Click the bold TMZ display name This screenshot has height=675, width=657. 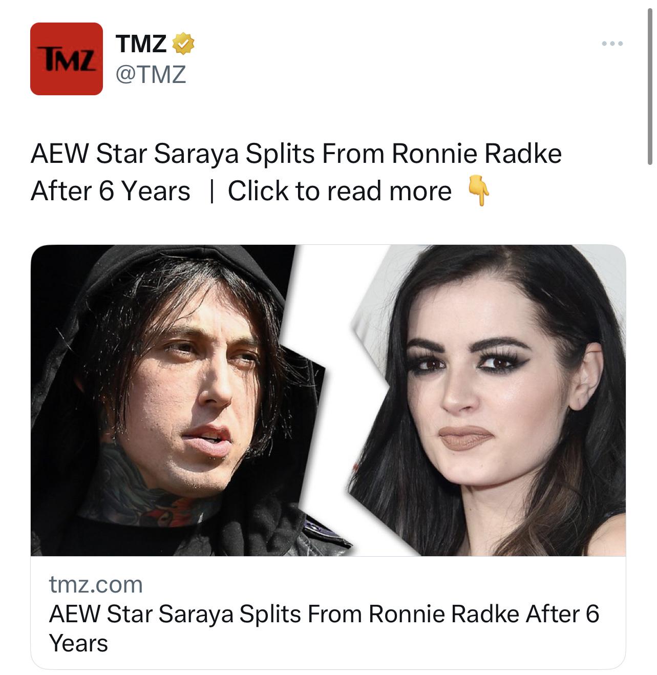(142, 44)
